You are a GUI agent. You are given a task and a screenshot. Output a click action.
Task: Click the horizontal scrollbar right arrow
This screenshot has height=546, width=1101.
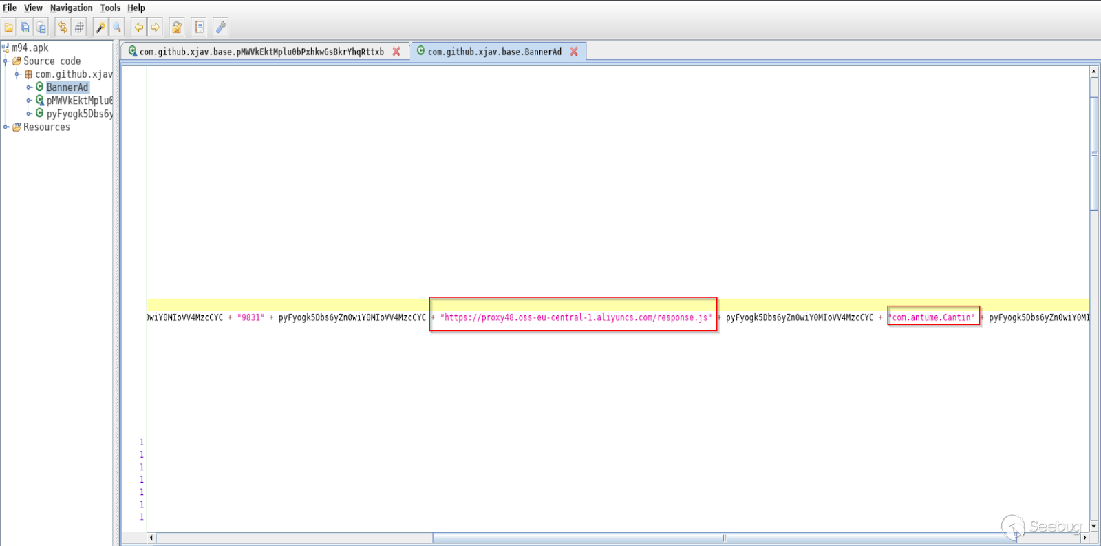click(1085, 538)
